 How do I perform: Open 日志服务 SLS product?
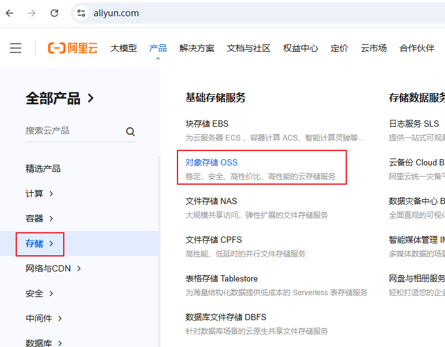tap(414, 124)
